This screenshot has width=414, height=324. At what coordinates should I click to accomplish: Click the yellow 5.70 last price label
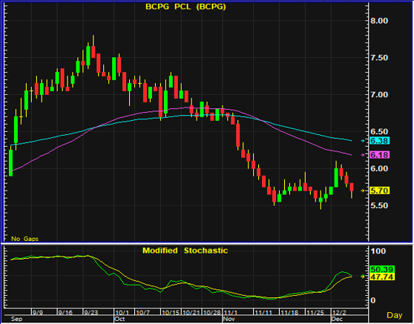pyautogui.click(x=379, y=191)
